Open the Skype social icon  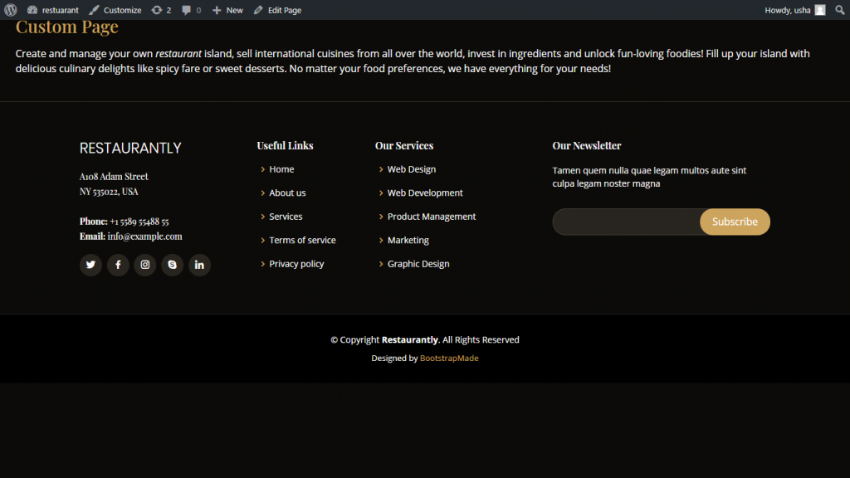click(x=172, y=265)
